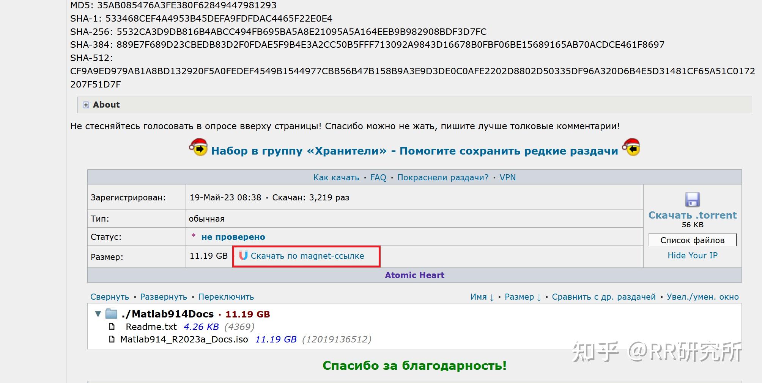Collapse the Matlab914Docs folder triangle
Screen dimensions: 762x383
[x=98, y=314]
